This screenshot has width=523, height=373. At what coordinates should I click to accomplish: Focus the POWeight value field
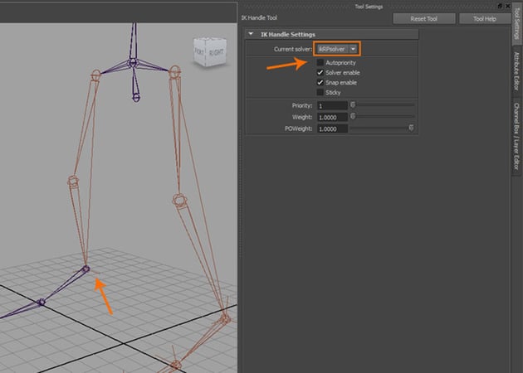click(330, 129)
